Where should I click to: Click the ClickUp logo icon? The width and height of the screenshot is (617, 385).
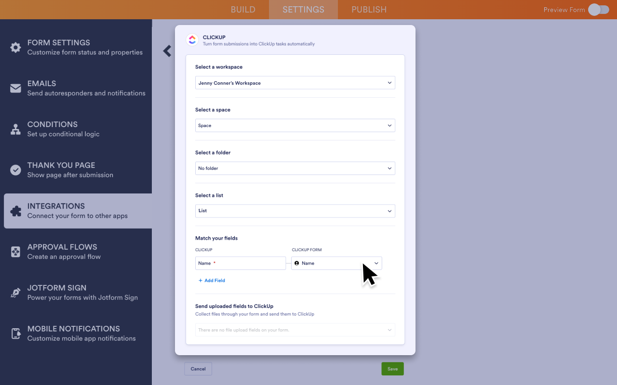[192, 40]
